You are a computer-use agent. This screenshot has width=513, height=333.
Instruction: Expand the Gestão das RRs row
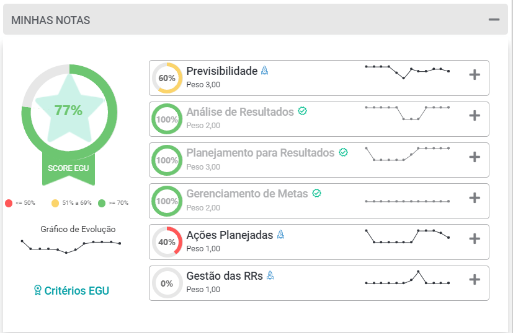tap(475, 279)
